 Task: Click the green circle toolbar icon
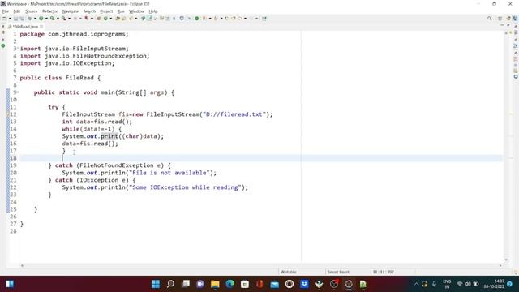196,19
